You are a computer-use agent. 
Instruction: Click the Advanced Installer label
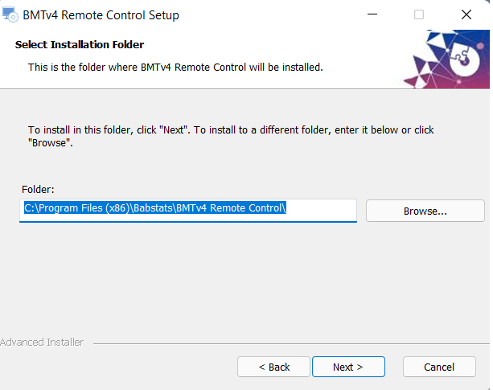tap(42, 343)
